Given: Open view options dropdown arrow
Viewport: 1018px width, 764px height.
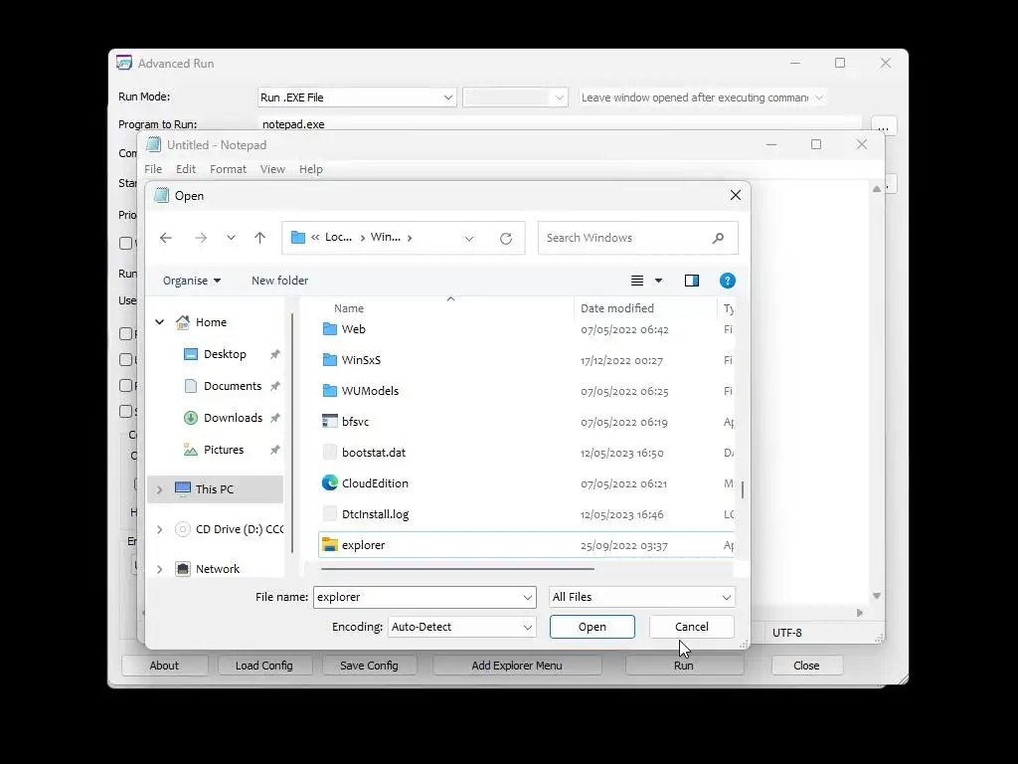Looking at the screenshot, I should click(658, 281).
